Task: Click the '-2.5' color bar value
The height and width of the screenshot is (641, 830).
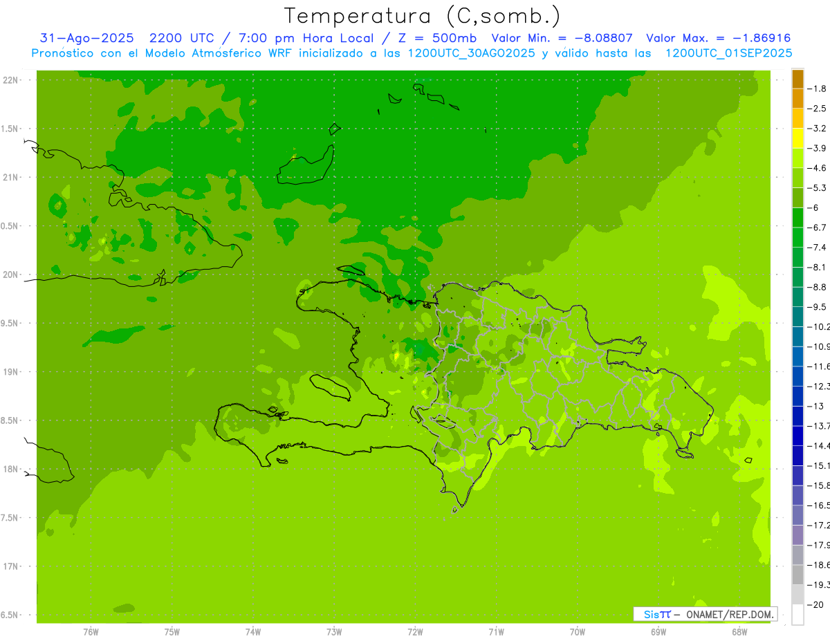Action: click(x=818, y=109)
